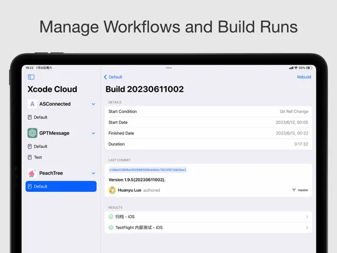Click the master branch label
The width and height of the screenshot is (337, 253).
point(303,190)
